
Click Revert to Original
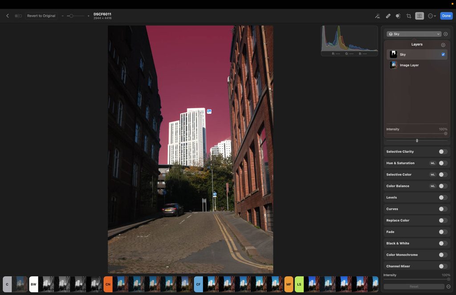41,16
